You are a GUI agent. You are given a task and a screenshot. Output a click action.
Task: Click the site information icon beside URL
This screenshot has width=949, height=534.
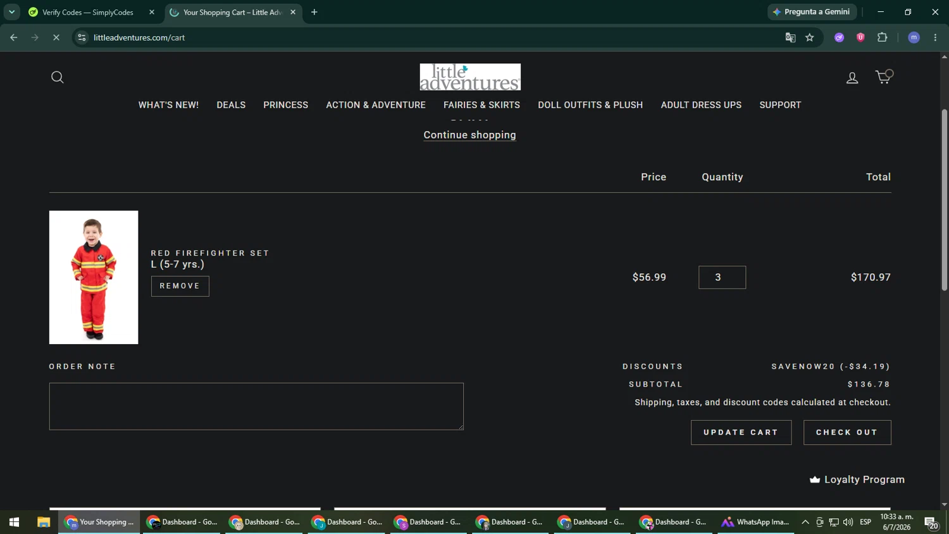(82, 37)
